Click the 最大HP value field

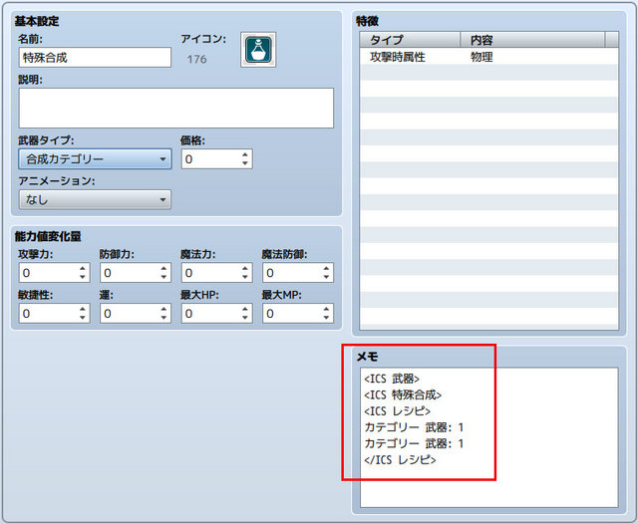click(210, 314)
